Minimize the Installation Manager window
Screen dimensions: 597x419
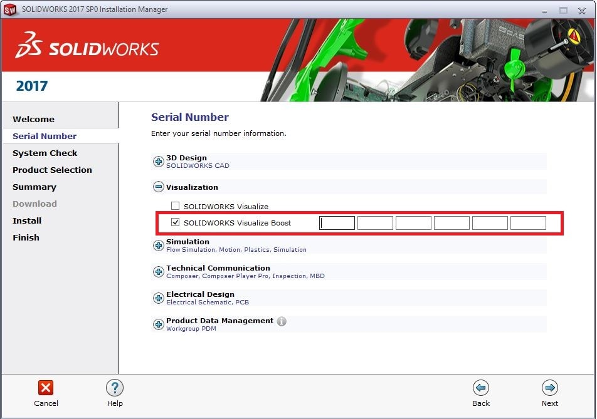point(544,11)
